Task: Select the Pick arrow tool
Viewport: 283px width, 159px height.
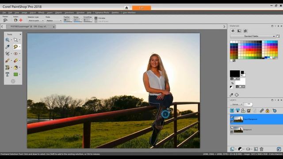Action: 16,40
